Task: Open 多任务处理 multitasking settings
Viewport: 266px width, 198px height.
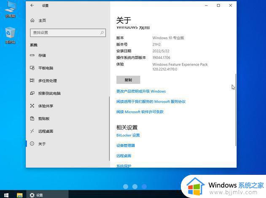Action: point(47,80)
